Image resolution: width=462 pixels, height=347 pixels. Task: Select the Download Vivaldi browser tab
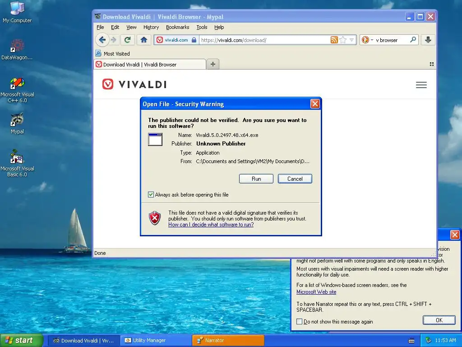[x=150, y=64]
